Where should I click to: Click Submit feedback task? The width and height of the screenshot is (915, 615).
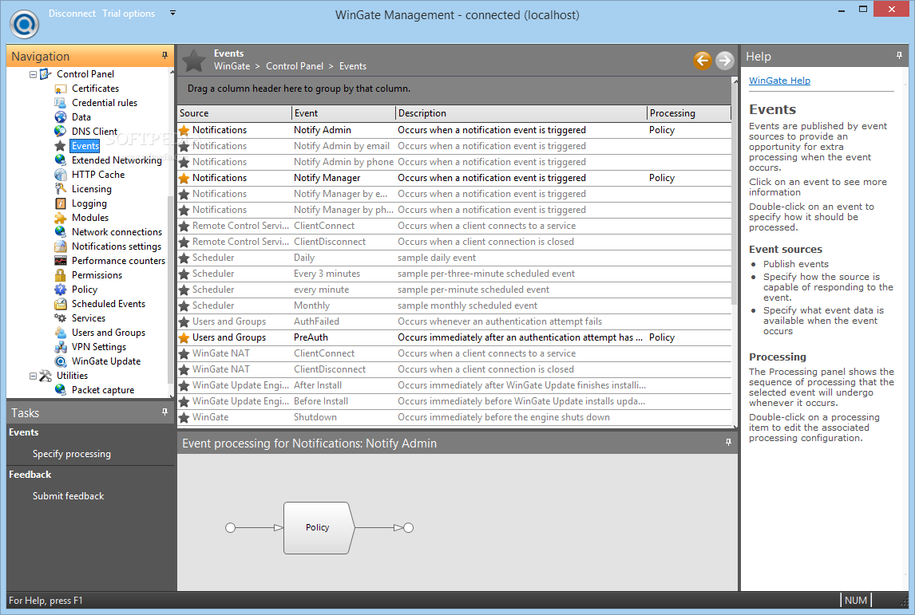point(69,496)
